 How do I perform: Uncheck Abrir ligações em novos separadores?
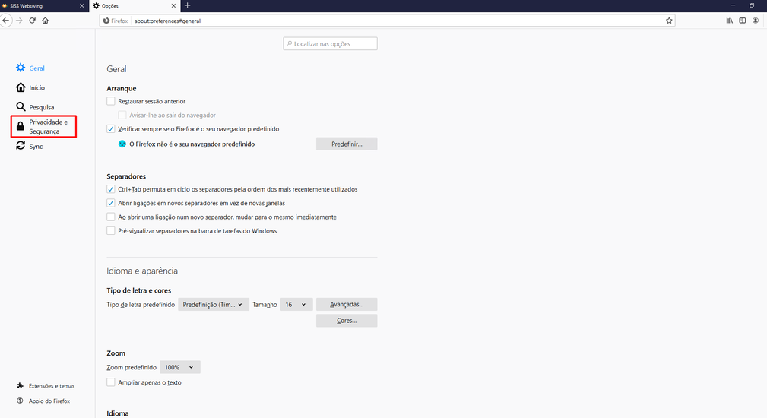[111, 203]
